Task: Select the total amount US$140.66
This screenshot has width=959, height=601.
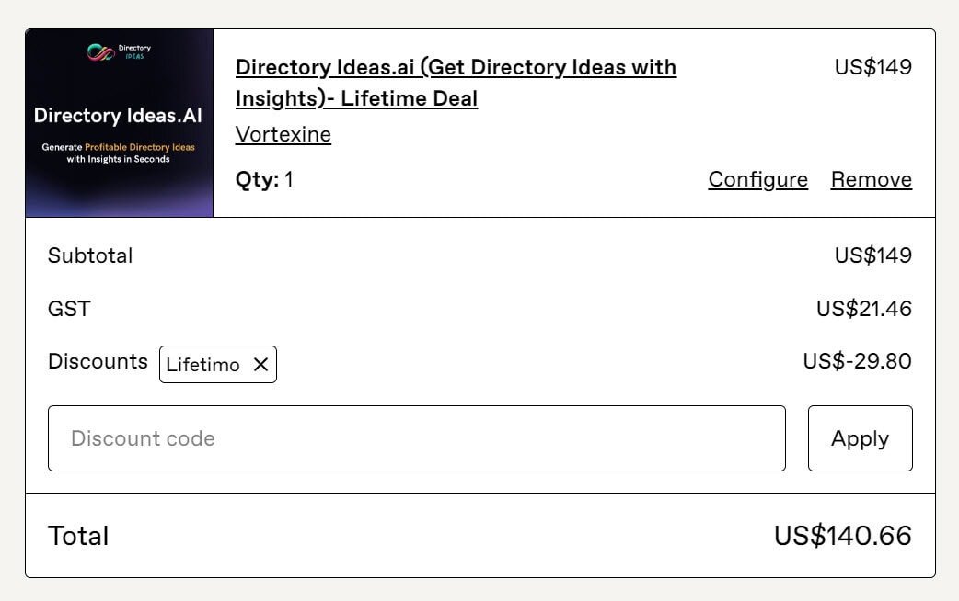Action: pos(843,536)
